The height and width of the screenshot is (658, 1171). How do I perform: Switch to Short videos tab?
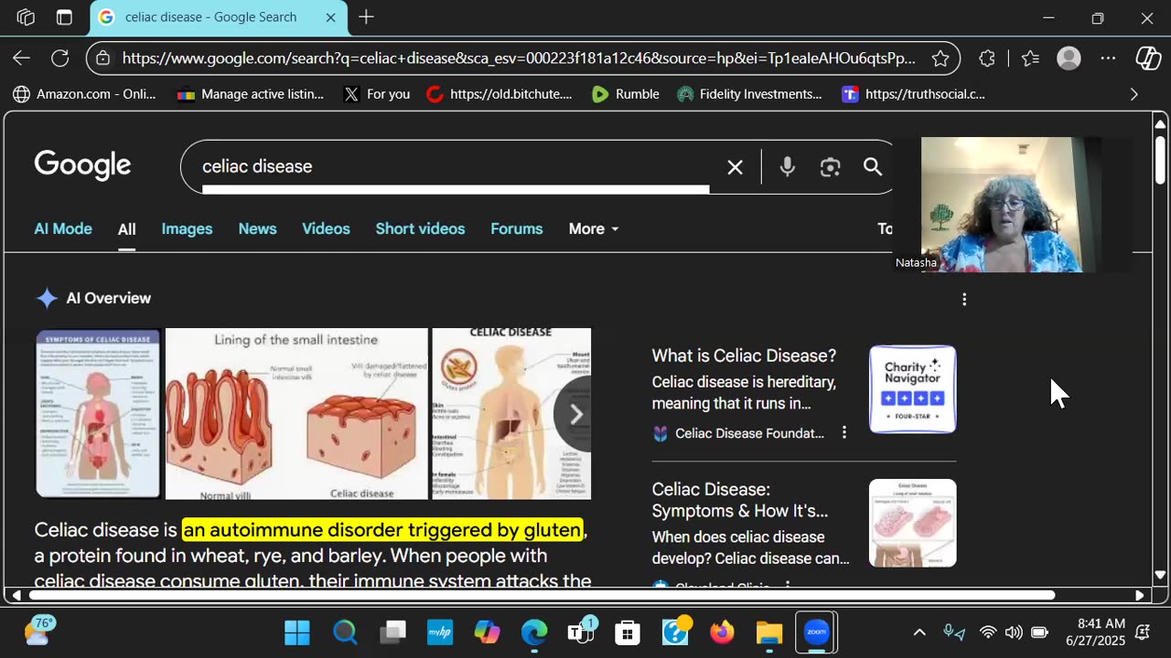click(420, 228)
